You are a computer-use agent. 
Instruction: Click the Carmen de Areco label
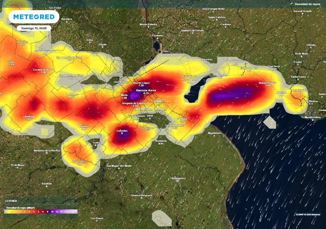43,70
